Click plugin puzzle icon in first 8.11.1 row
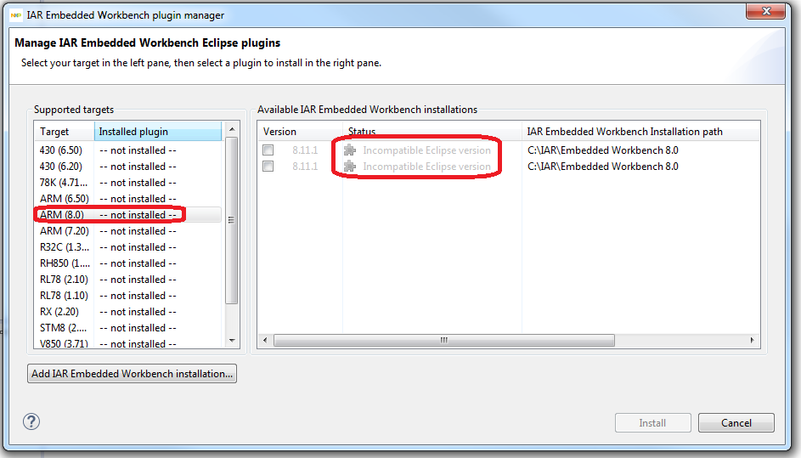Viewport: 801px width, 458px height. click(x=350, y=150)
